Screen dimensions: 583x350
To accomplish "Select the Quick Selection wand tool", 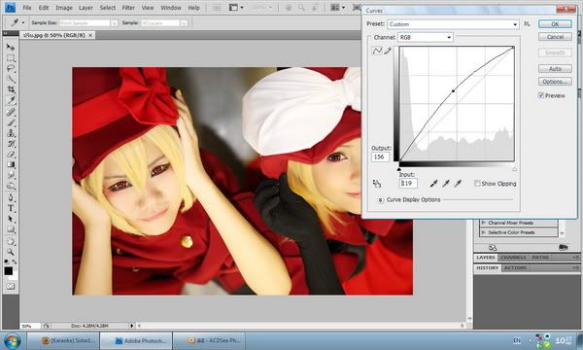I will click(11, 79).
